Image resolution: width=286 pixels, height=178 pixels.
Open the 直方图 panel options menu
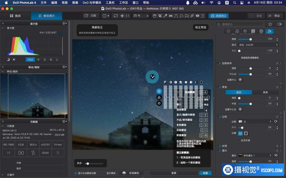(x=64, y=24)
